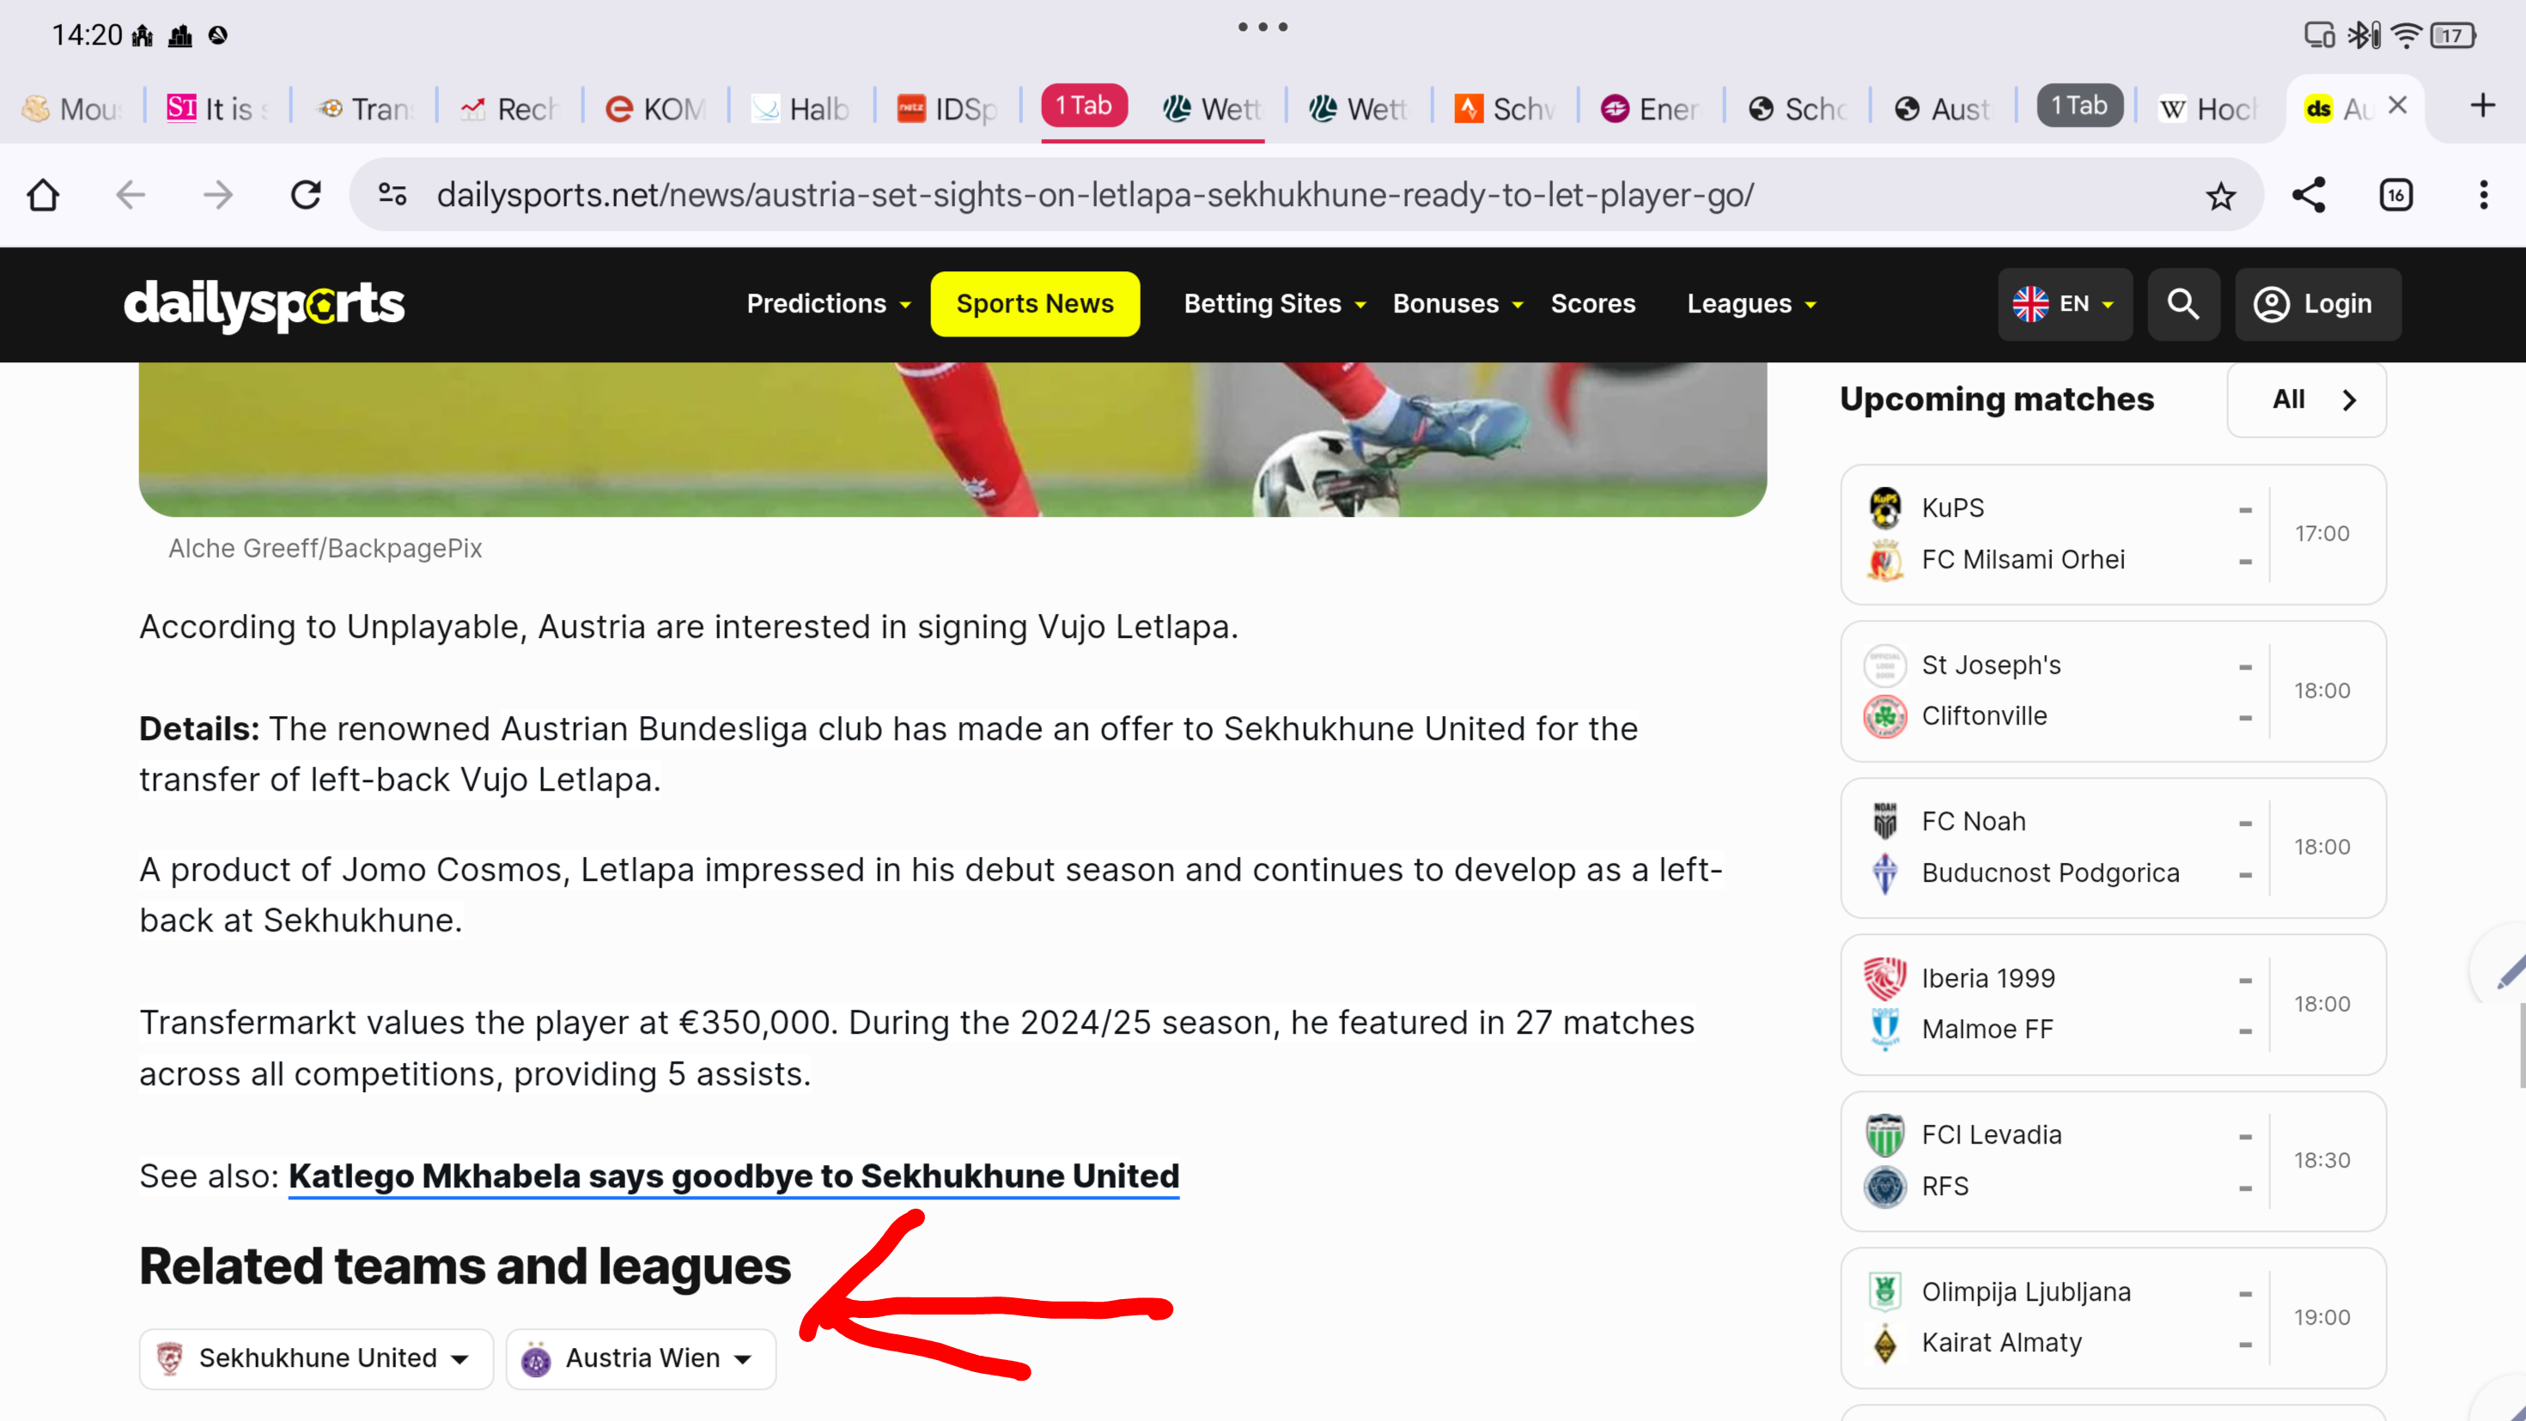Open the EN language selector
2526x1421 pixels.
tap(2064, 304)
